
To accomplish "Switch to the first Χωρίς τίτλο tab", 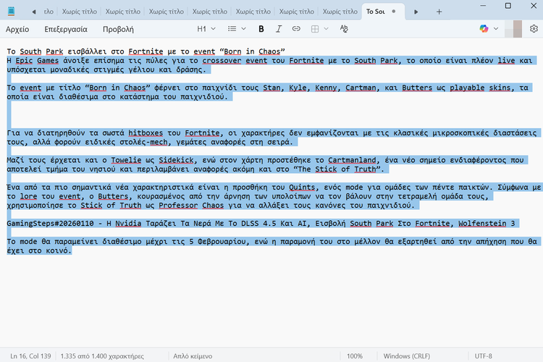I will [x=81, y=12].
